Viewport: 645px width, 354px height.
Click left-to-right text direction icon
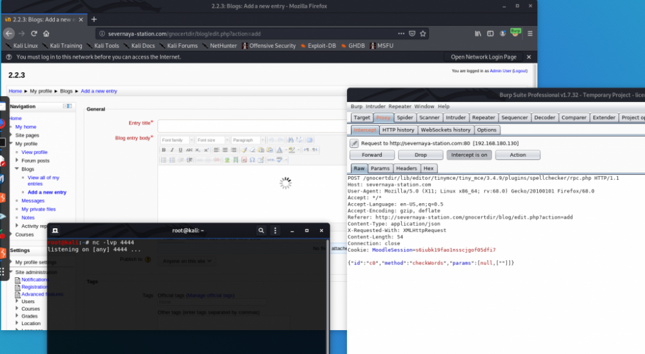point(306,150)
